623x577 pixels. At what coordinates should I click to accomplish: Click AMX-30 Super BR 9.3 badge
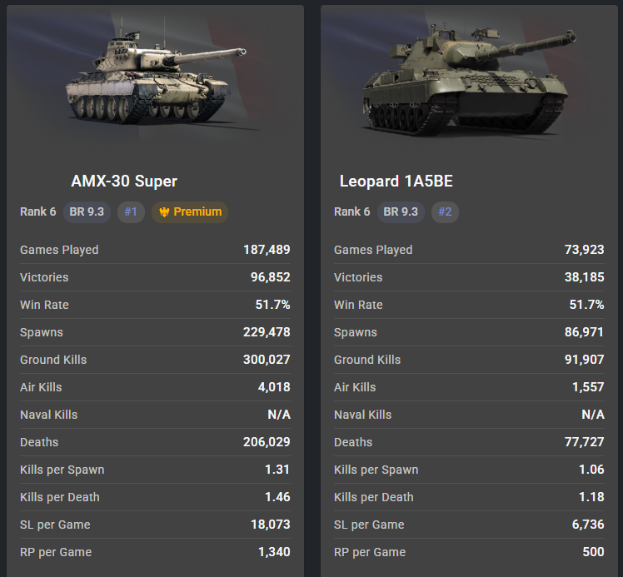(x=87, y=212)
